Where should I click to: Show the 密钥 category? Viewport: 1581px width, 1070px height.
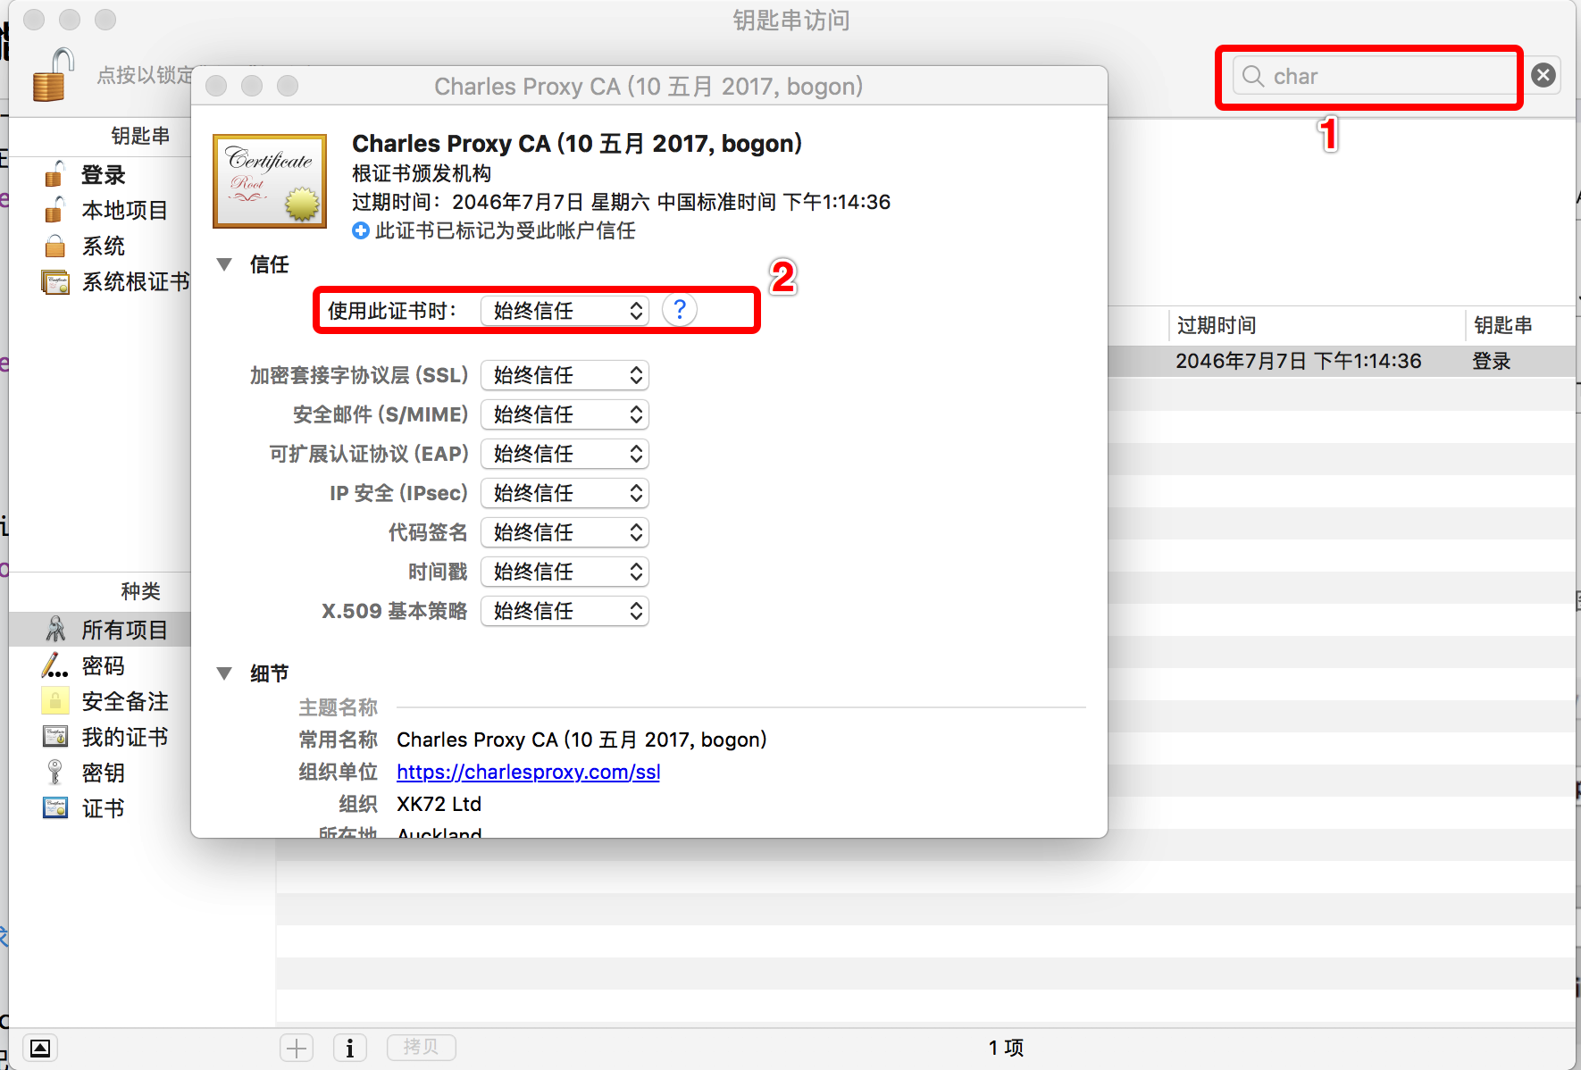coord(104,773)
